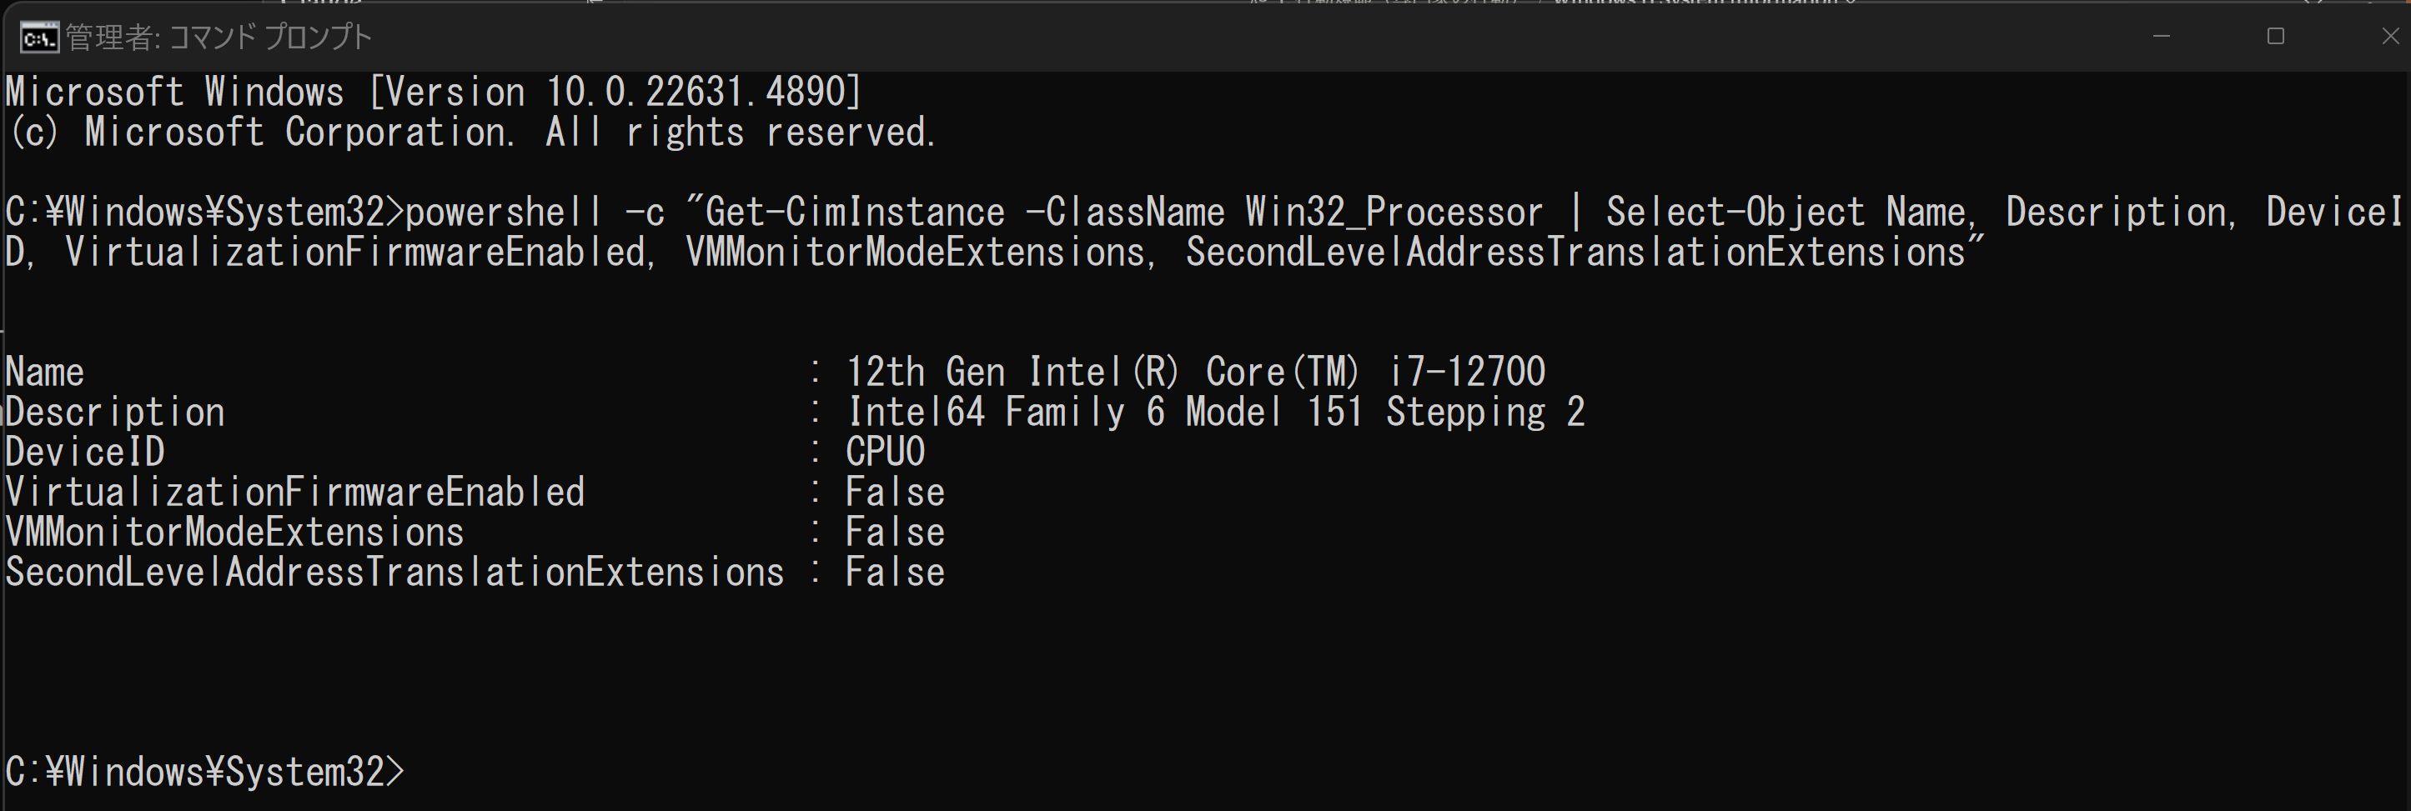Click the Microsoft Corporation copyright line
The width and height of the screenshot is (2411, 811).
(470, 132)
